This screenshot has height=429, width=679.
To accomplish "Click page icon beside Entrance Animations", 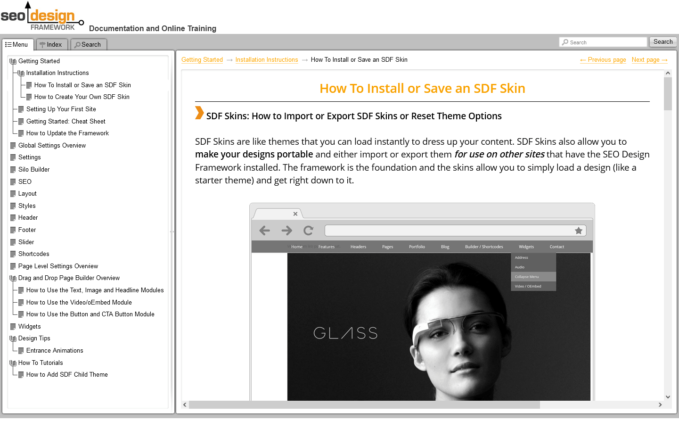I will pyautogui.click(x=21, y=351).
